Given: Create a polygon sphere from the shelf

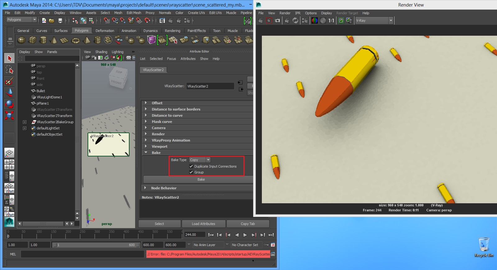Looking at the screenshot, I should [x=22, y=40].
